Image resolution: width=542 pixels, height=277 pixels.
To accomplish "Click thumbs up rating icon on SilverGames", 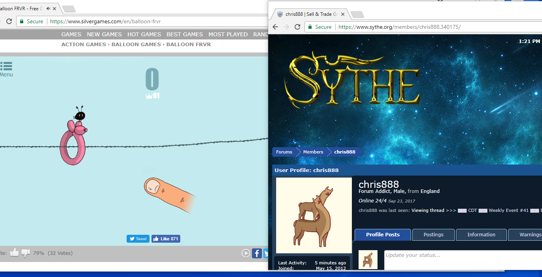I will [14, 253].
